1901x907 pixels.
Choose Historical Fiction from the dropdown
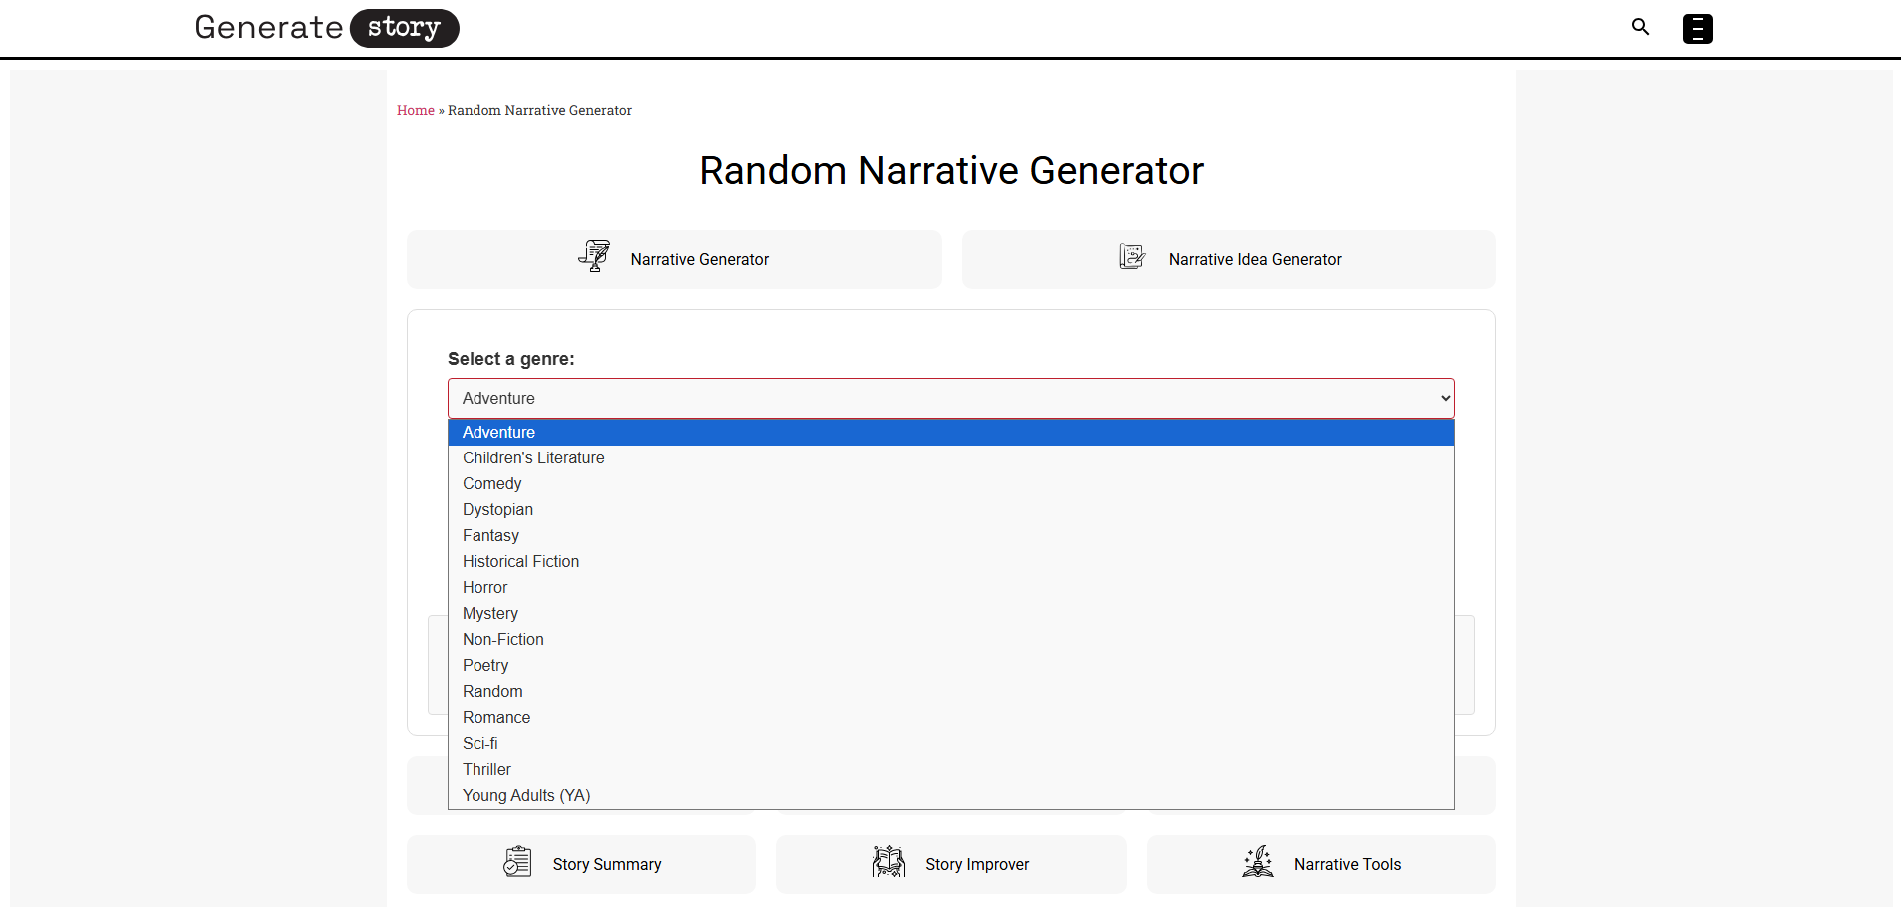click(520, 561)
